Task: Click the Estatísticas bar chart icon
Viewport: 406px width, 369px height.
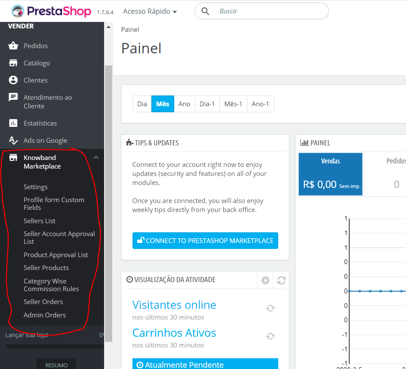Action: 13,123
